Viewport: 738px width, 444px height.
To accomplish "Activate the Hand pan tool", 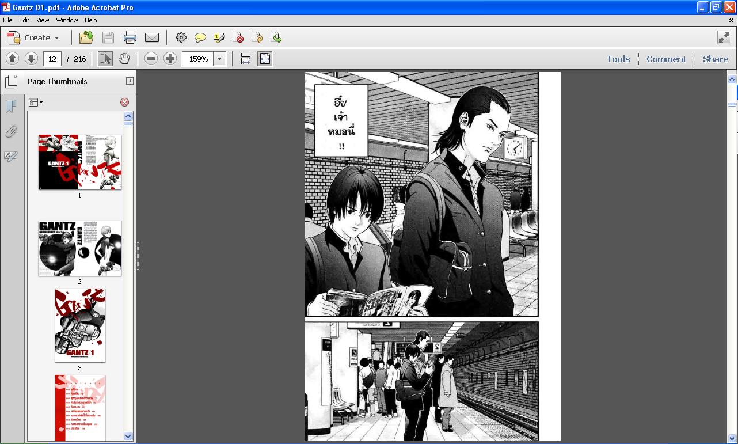I will point(124,59).
